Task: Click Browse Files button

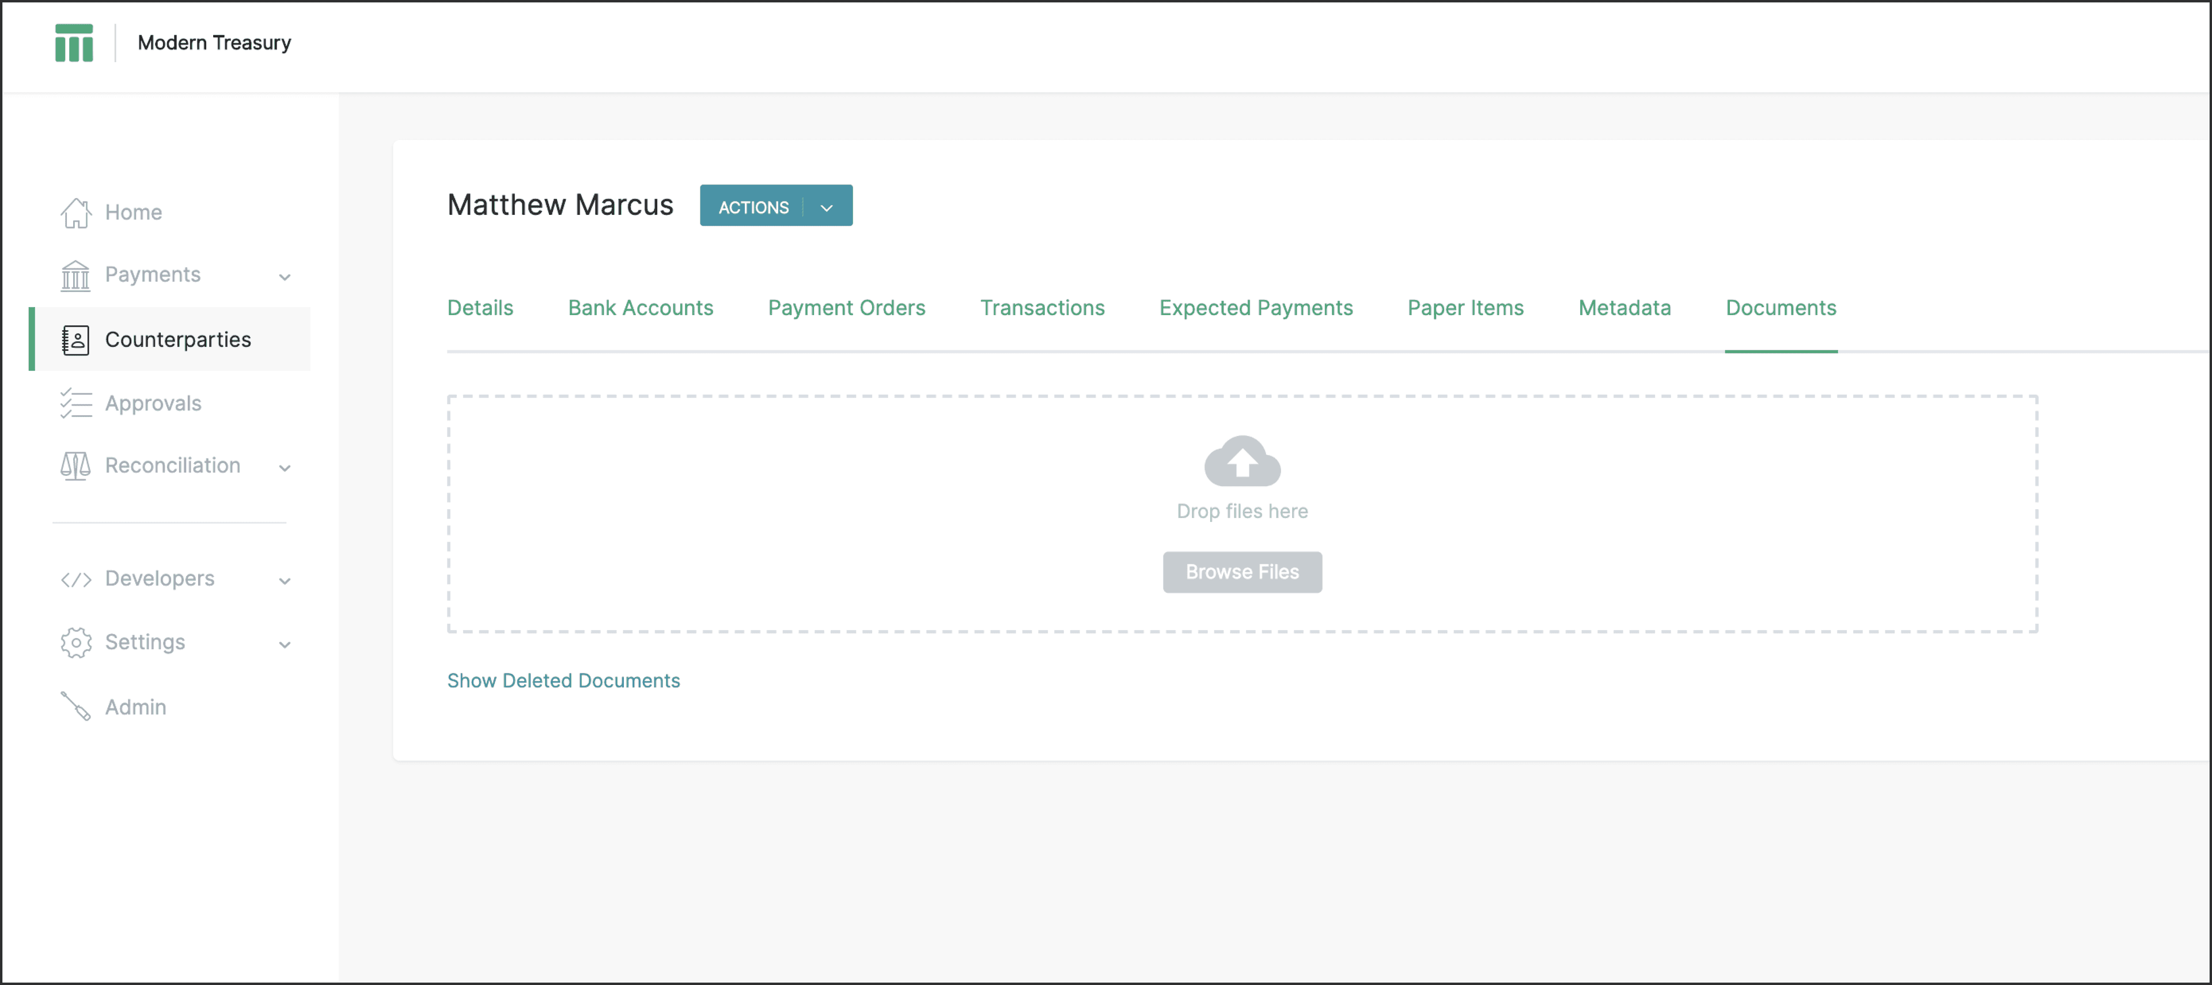Action: (x=1241, y=571)
